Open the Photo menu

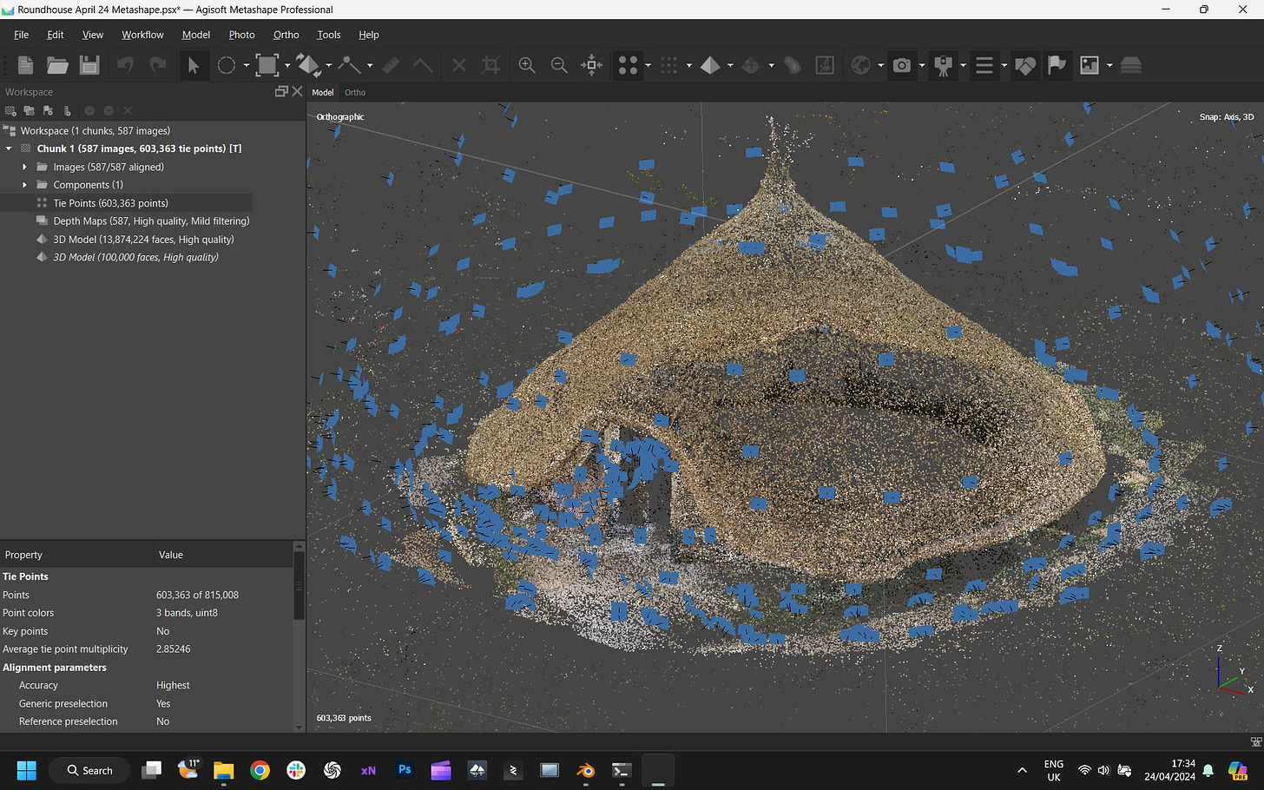pyautogui.click(x=241, y=35)
